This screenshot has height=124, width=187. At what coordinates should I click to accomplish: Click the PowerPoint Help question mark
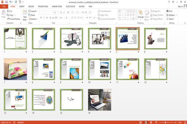tap(169, 2)
